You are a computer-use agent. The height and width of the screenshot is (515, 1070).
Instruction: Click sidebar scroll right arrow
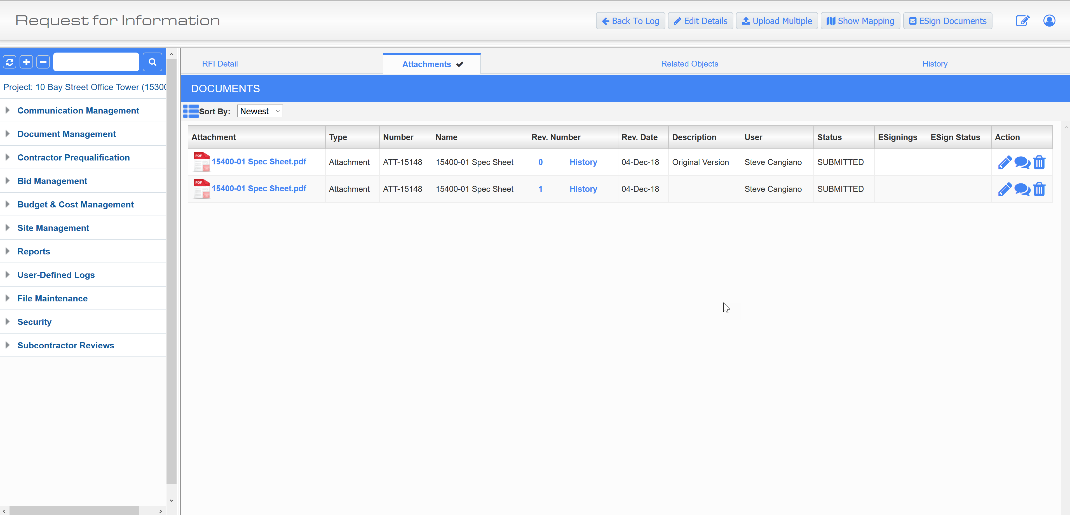(x=161, y=511)
